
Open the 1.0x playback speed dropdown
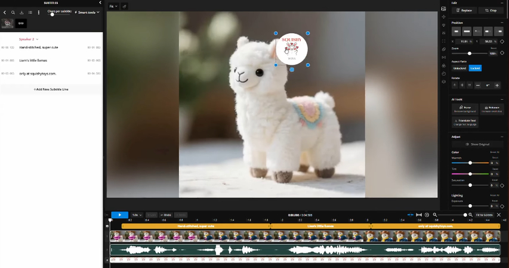tap(137, 215)
